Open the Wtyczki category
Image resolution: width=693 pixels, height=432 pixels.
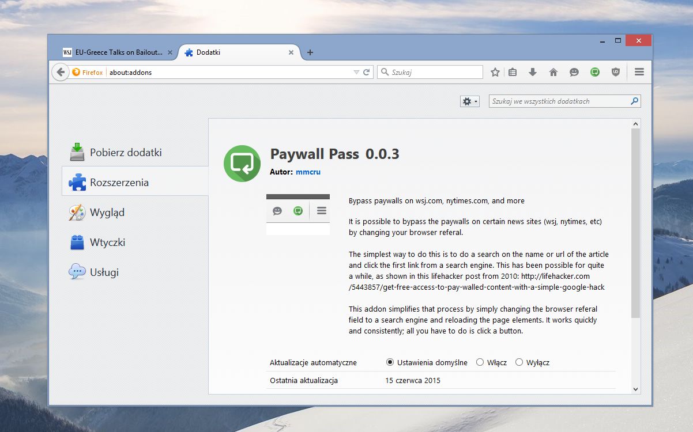pyautogui.click(x=135, y=242)
